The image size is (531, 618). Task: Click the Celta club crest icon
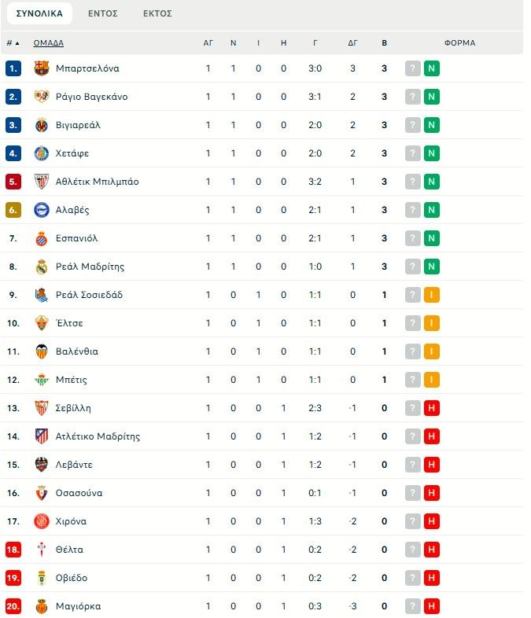pos(42,550)
